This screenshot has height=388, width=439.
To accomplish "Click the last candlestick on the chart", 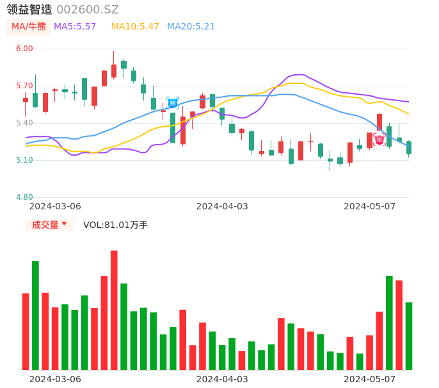I will 409,148.
